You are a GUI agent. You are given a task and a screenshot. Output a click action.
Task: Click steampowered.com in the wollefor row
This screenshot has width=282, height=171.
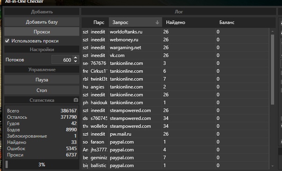135,126
